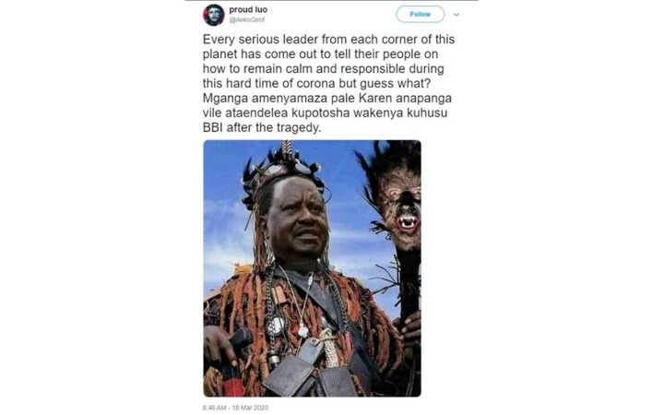Click the word 'Mganga' in the tweet

[x=225, y=99]
